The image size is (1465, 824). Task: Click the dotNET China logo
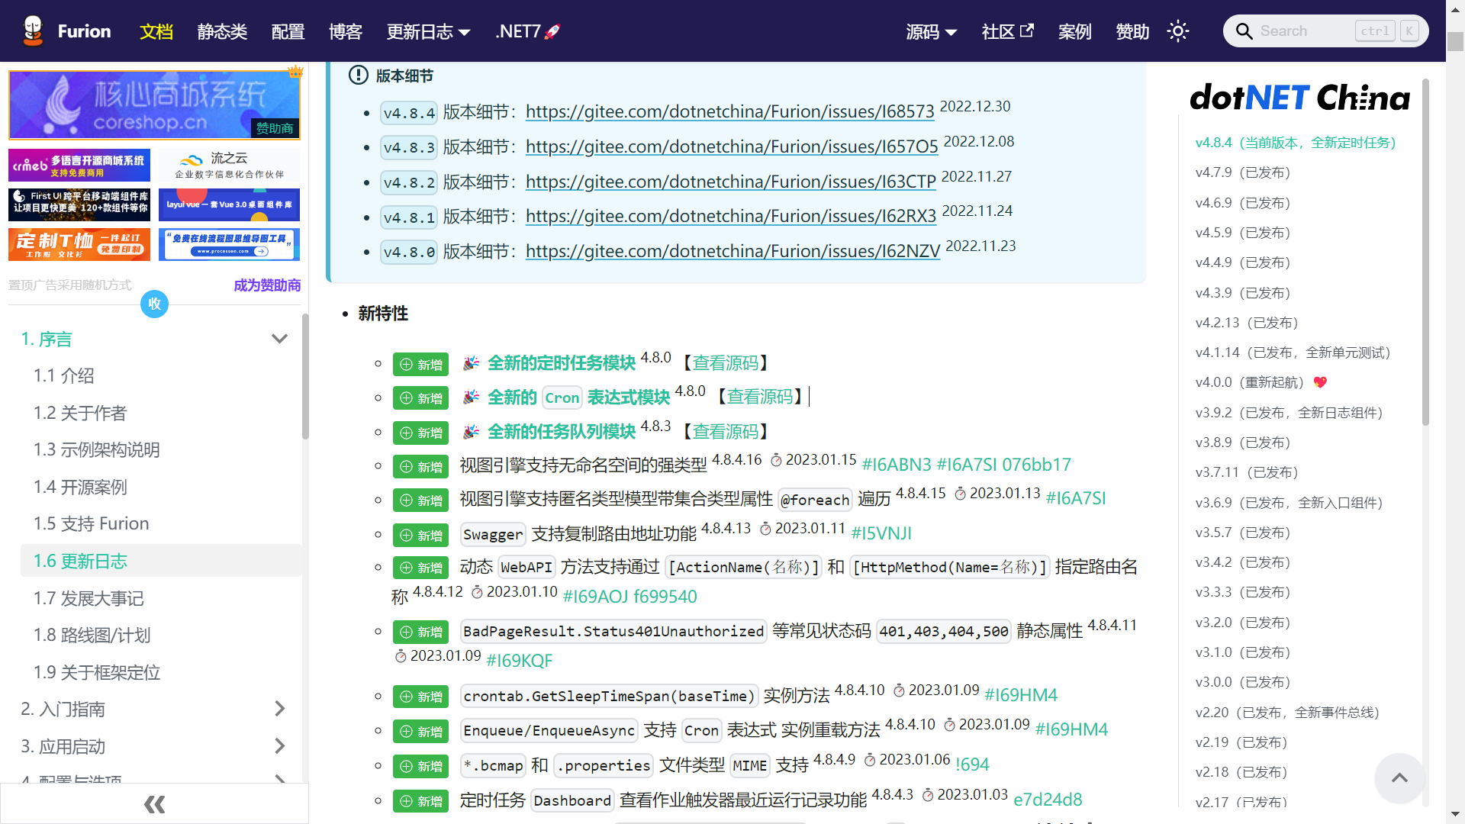[1299, 98]
